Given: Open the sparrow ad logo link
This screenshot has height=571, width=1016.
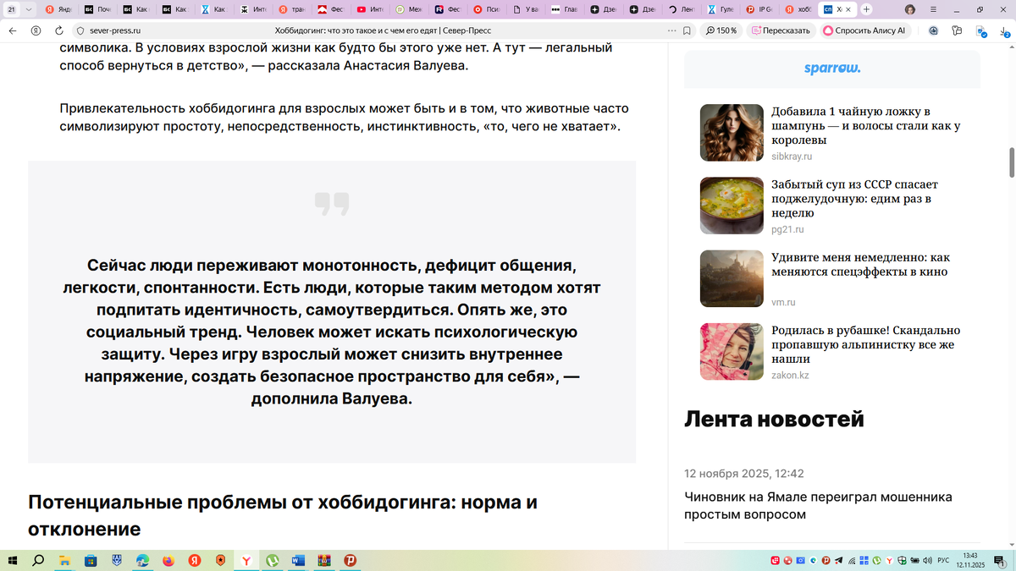Looking at the screenshot, I should coord(832,68).
